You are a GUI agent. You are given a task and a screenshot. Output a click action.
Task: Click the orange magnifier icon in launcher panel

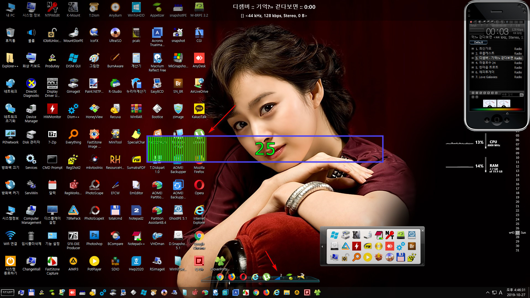tap(356, 257)
